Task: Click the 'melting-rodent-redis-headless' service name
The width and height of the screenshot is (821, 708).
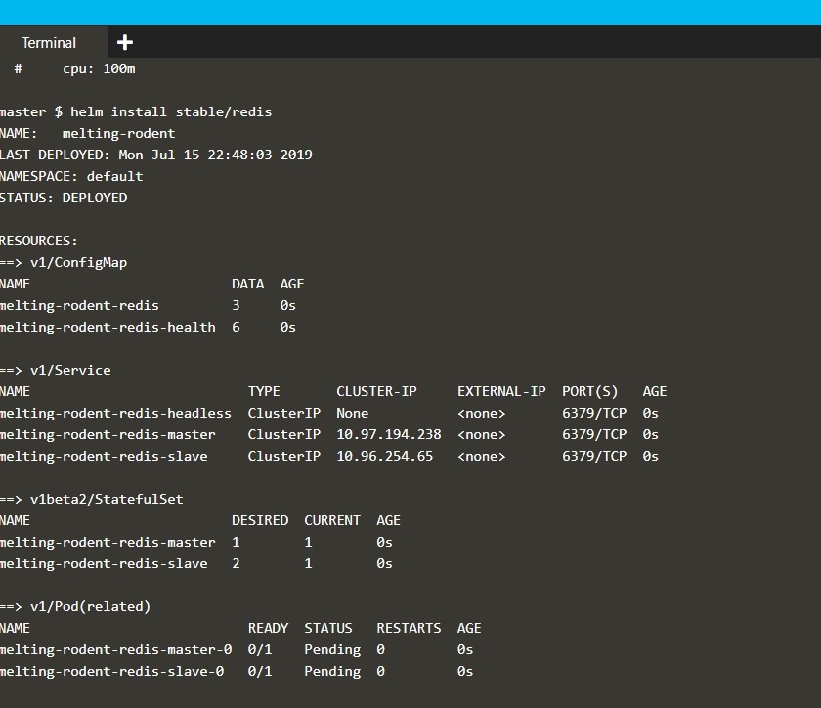Action: click(115, 413)
